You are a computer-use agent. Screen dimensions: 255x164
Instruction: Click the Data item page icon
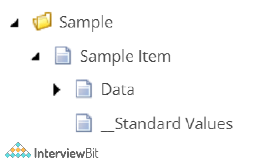point(84,89)
